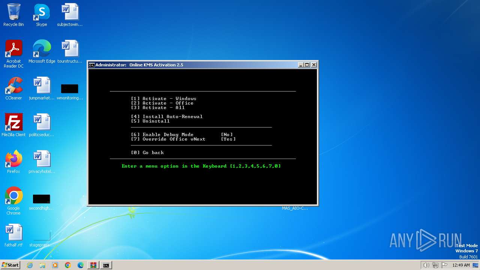Image resolution: width=480 pixels, height=270 pixels.
Task: Close the KMS Activation console window
Action: 314,65
